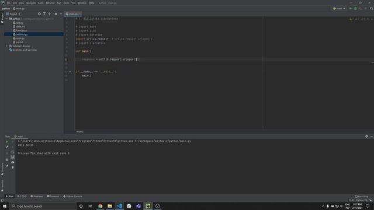Select the main tab in Run panel

point(19,136)
